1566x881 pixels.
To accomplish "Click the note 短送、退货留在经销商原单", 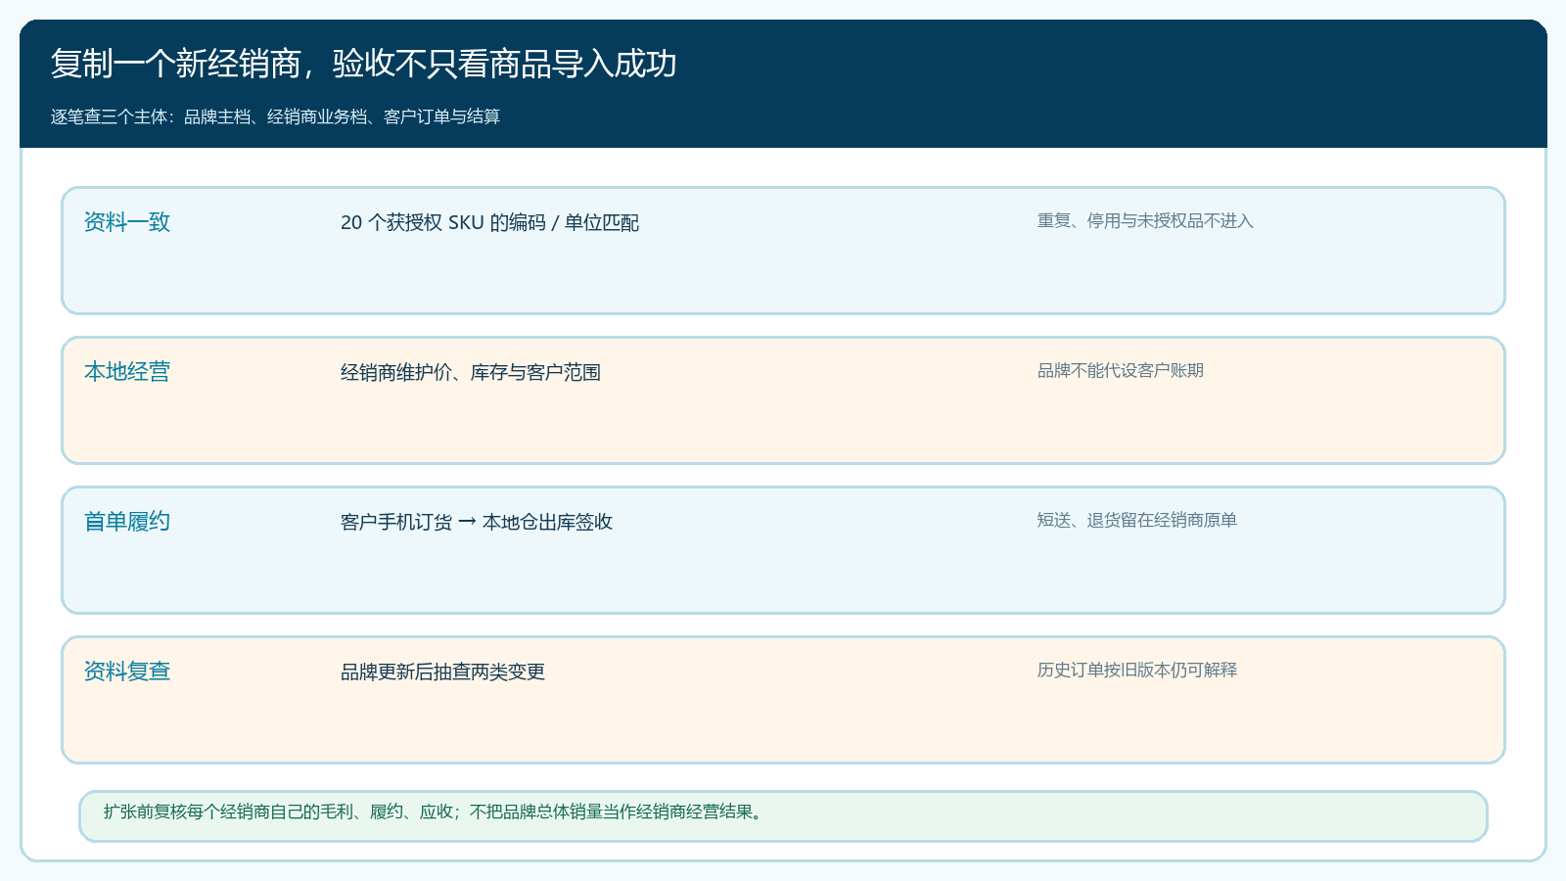I will [x=1137, y=521].
